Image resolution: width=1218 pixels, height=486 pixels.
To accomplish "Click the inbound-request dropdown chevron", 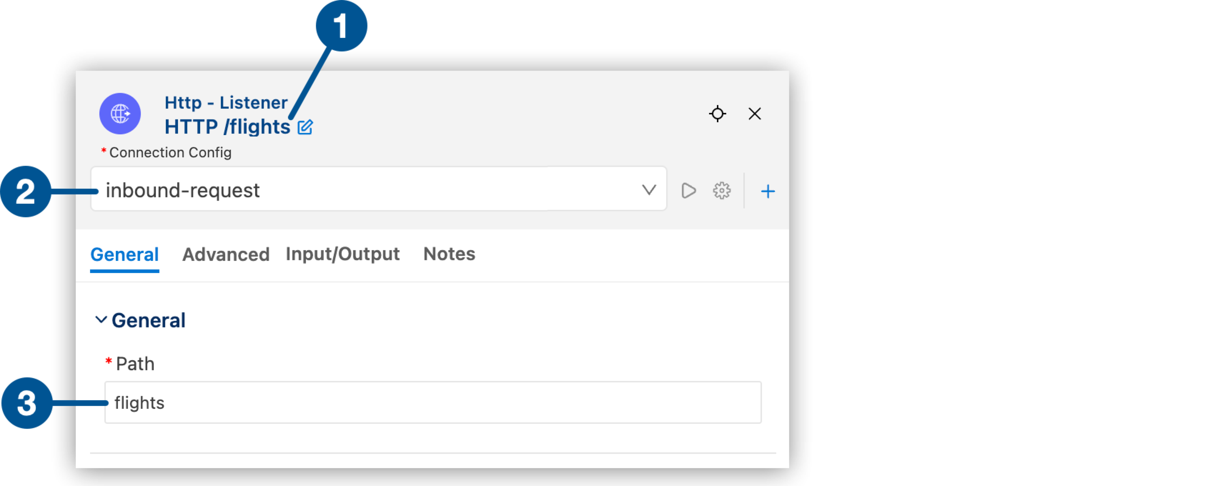I will 649,190.
